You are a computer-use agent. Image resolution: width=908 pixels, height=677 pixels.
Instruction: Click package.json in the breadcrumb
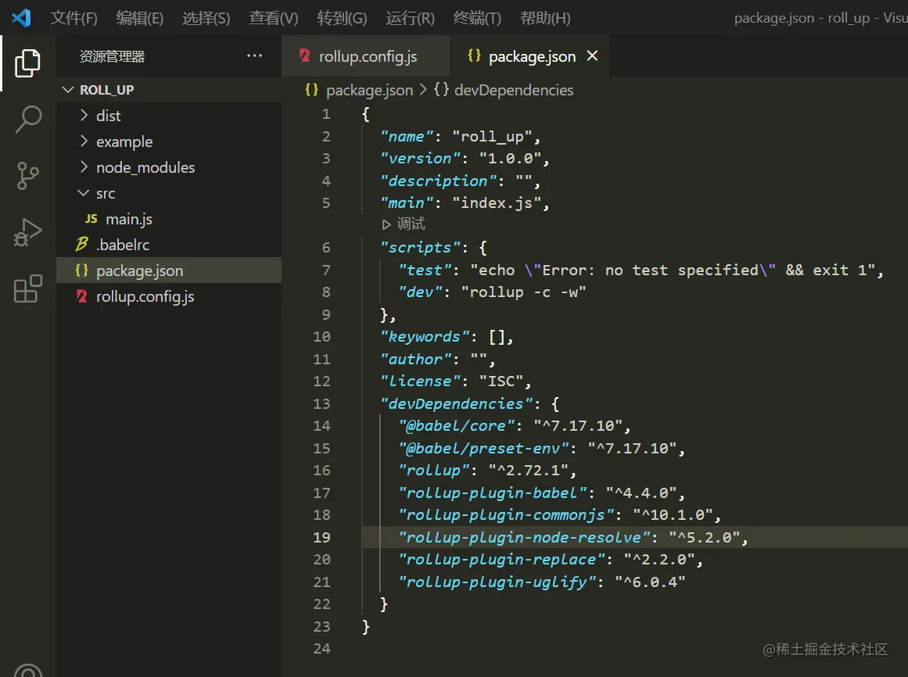tap(369, 90)
